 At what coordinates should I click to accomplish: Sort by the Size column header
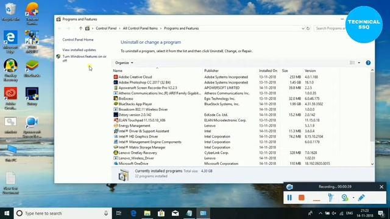pos(285,71)
